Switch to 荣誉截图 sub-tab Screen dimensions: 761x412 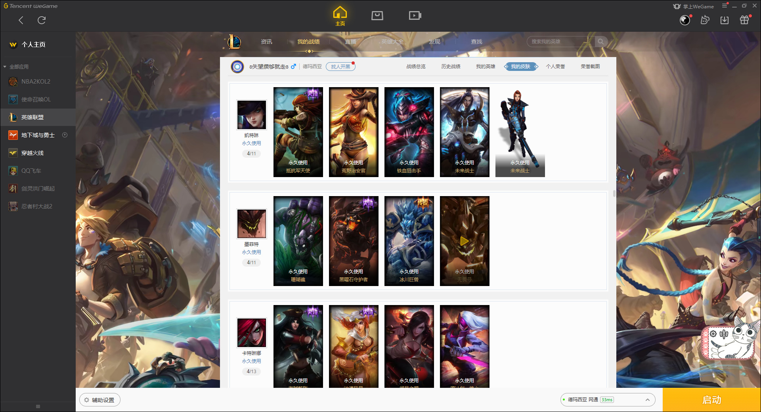[x=590, y=67]
